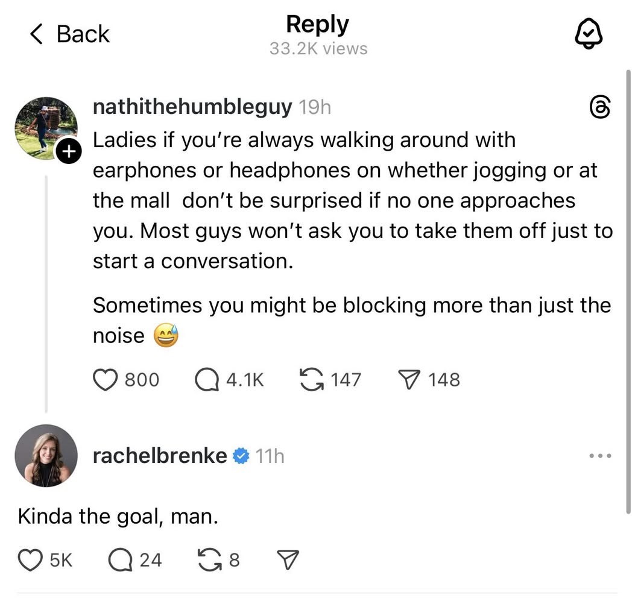This screenshot has height=601, width=635.
Task: Click the "Kinda the goal, man." reply text
Action: coord(118,517)
